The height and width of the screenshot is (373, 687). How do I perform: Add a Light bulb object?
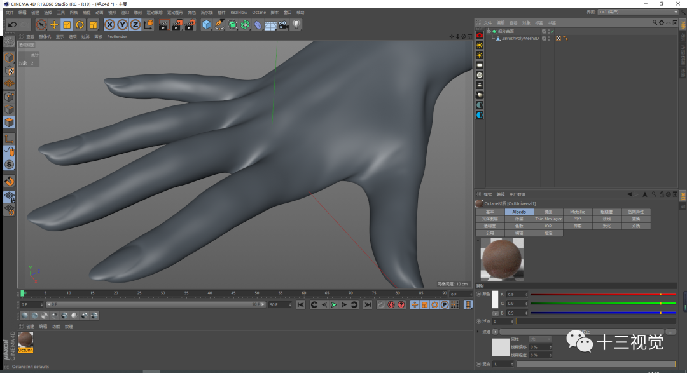(x=296, y=25)
